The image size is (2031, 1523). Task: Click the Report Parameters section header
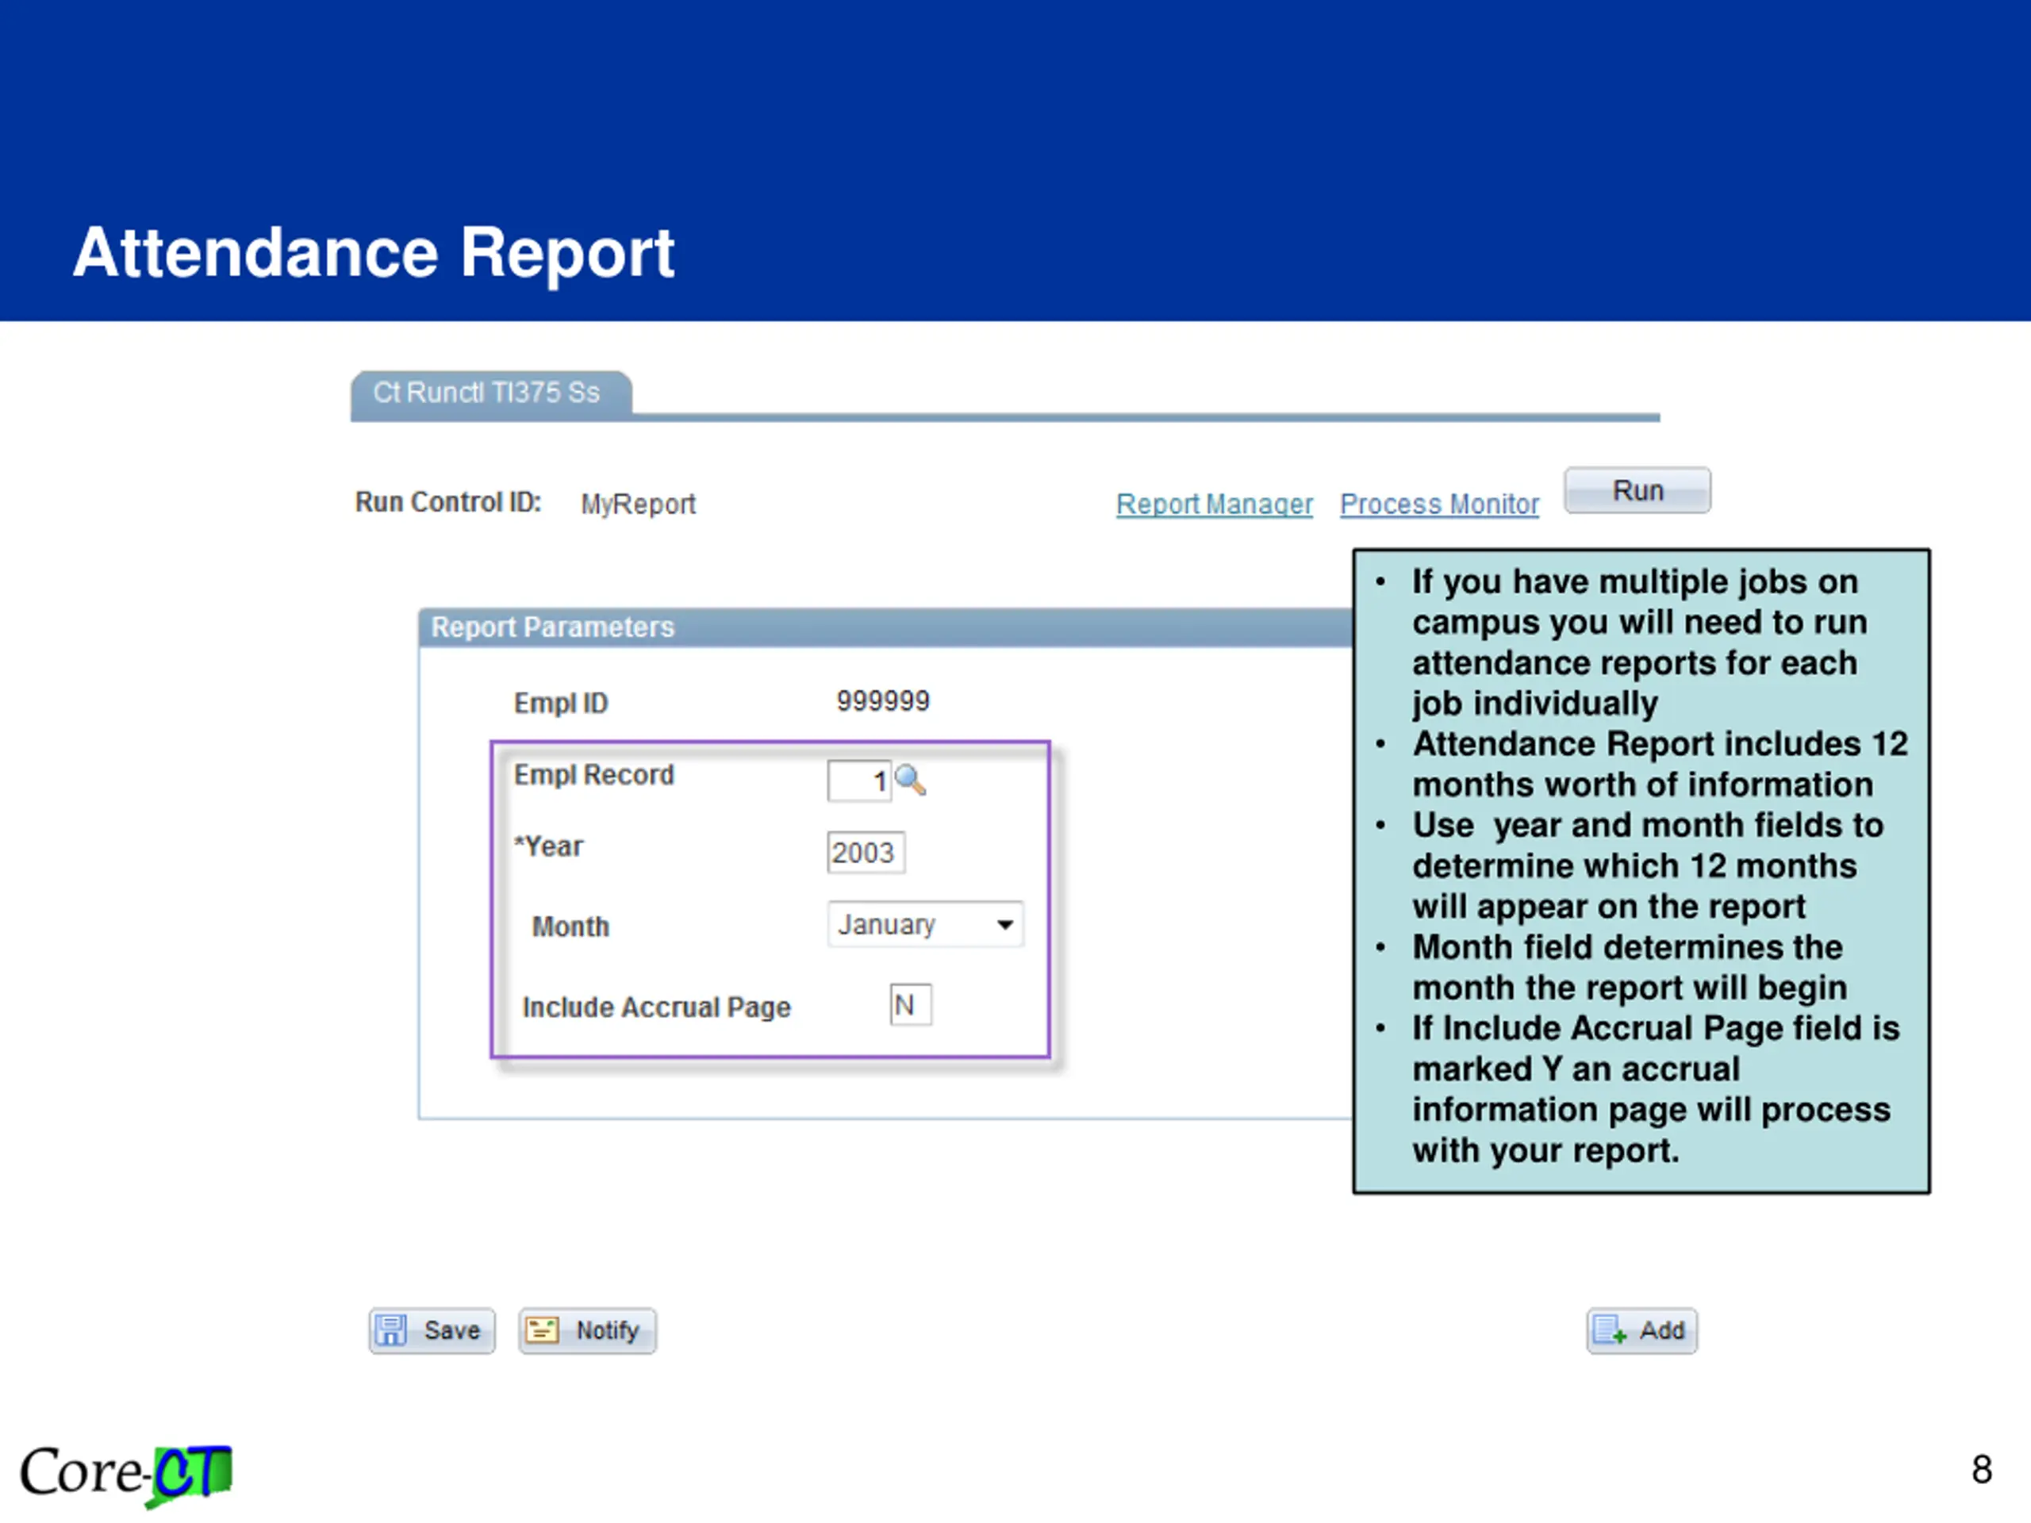pyautogui.click(x=886, y=628)
